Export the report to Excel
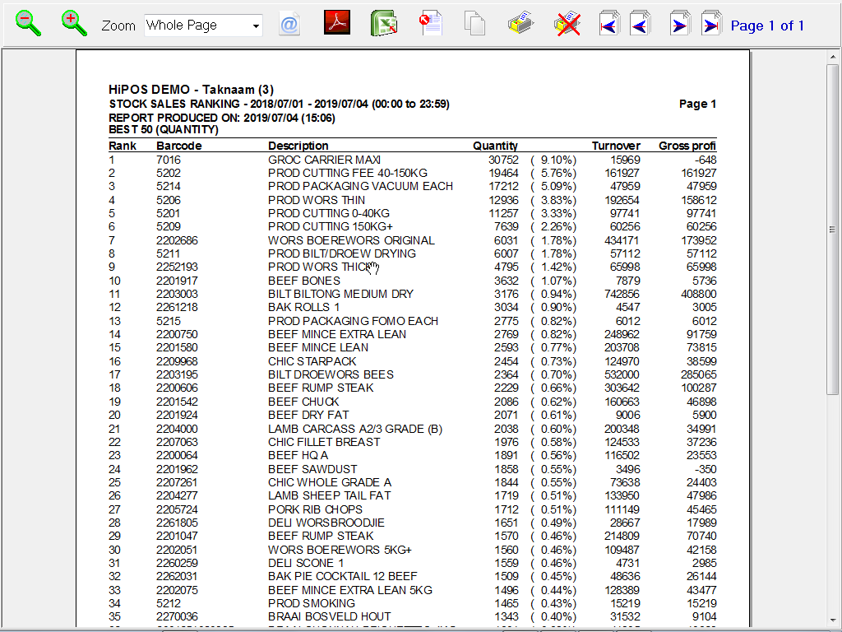 [383, 24]
